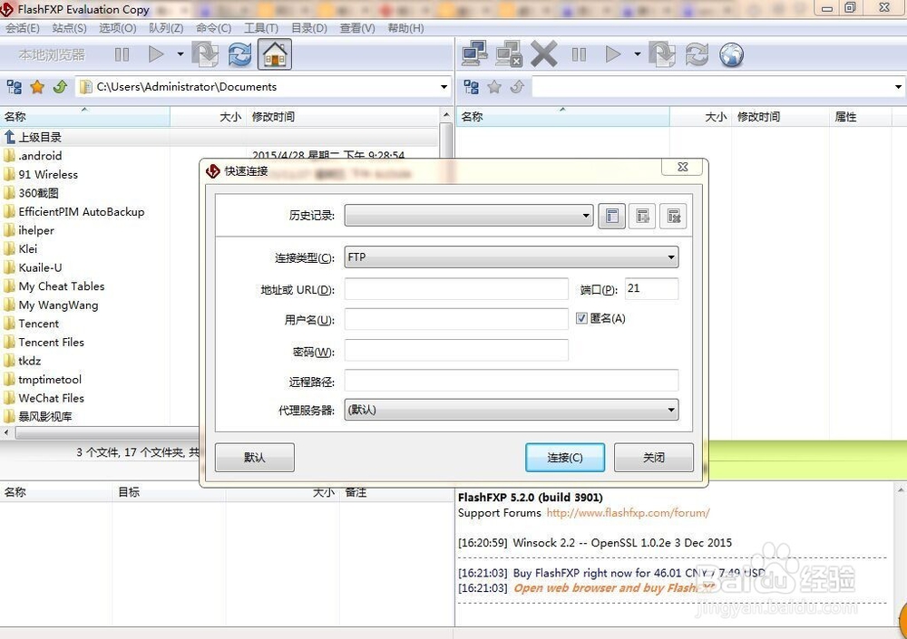Image resolution: width=907 pixels, height=639 pixels.
Task: Open the 目录(D) menu
Action: pyautogui.click(x=309, y=28)
